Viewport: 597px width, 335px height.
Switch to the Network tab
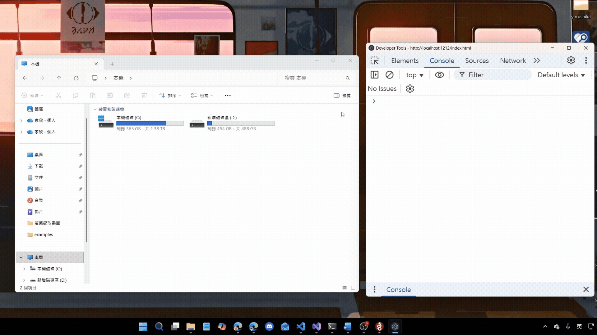(513, 61)
